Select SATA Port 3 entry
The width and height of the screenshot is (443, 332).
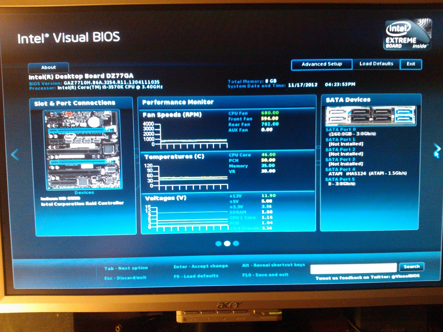(344, 162)
